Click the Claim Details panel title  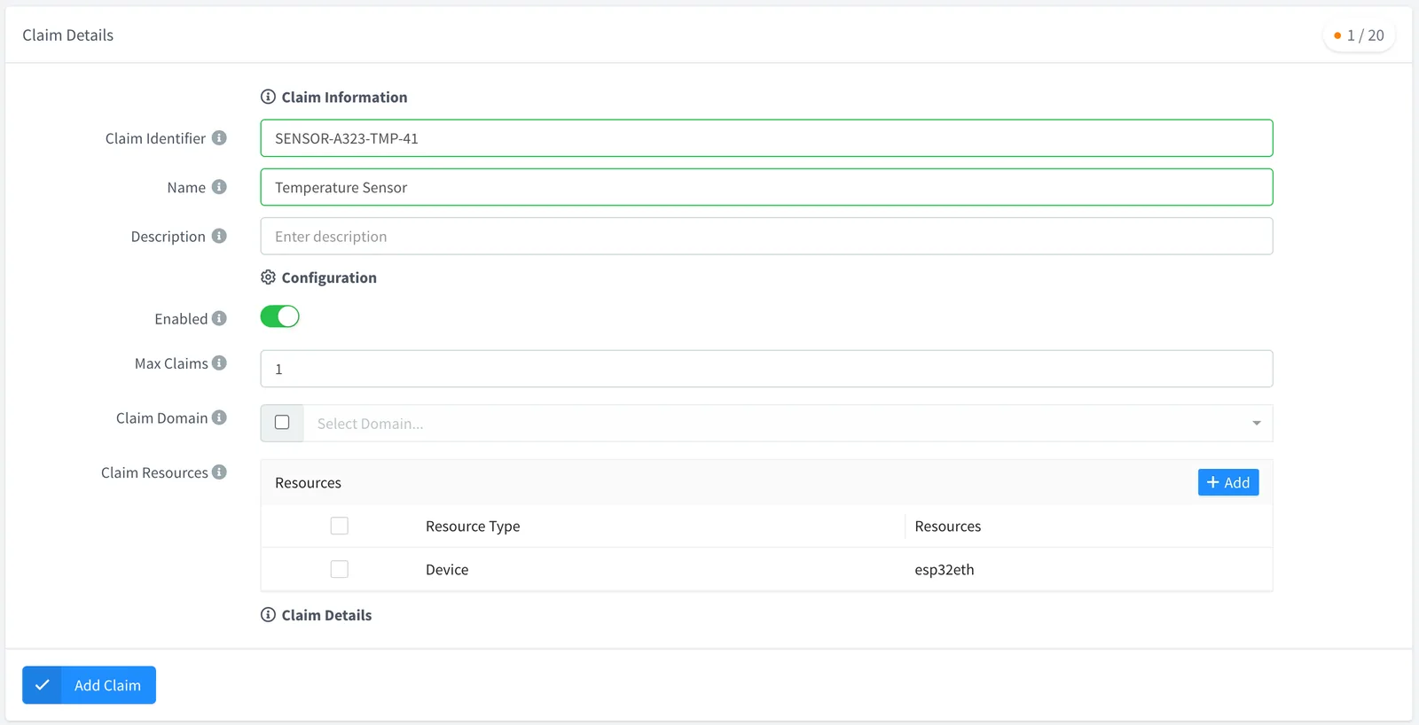[x=68, y=35]
